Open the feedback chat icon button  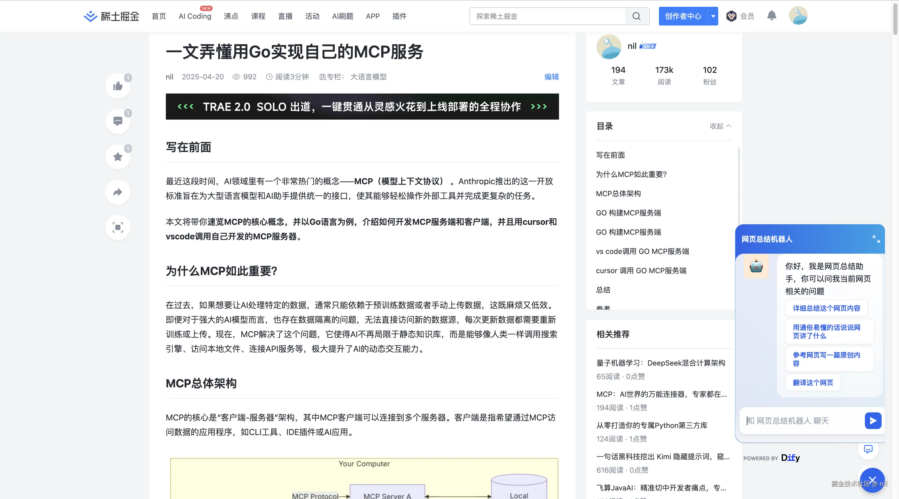click(x=868, y=449)
